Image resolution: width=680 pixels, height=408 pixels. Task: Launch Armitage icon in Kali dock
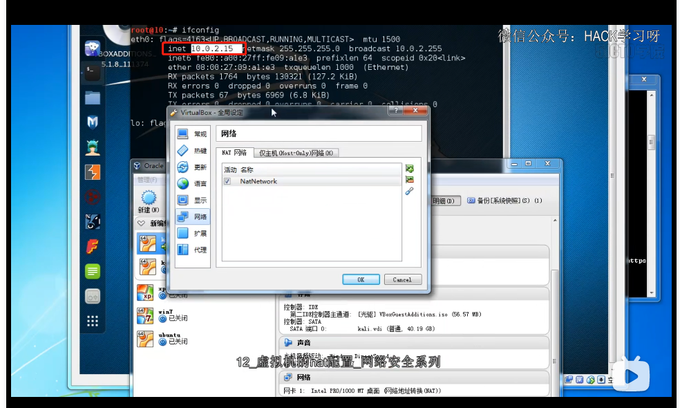click(93, 147)
